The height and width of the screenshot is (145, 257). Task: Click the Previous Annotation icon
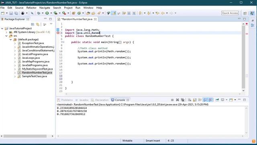click(149, 13)
